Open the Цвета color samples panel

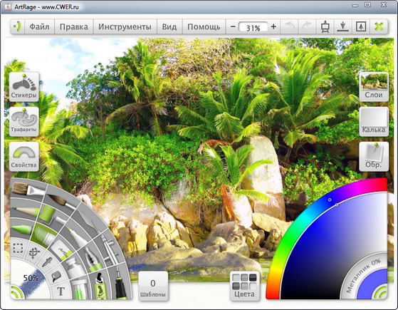(x=244, y=286)
